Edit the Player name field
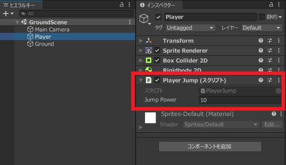 [x=211, y=17]
